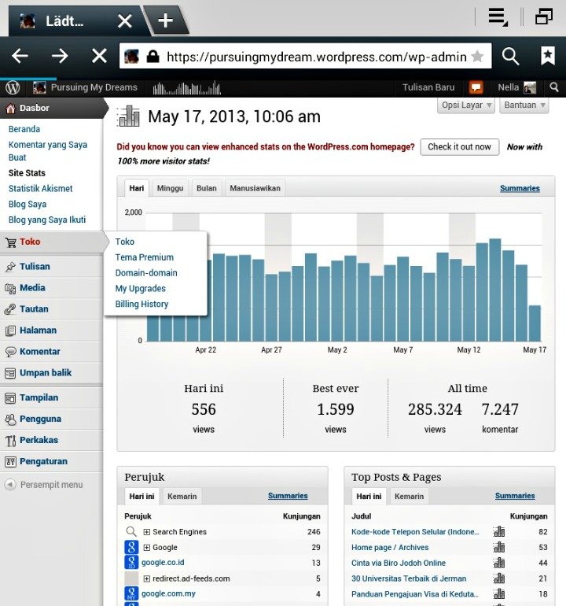
Task: Bookmark page with star in address bar
Action: coord(478,57)
